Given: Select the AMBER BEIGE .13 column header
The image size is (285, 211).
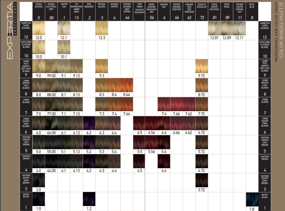Looking at the screenshot, I should pos(77,11).
